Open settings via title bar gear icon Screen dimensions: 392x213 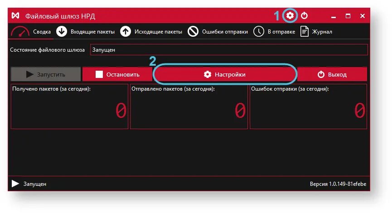tap(290, 16)
